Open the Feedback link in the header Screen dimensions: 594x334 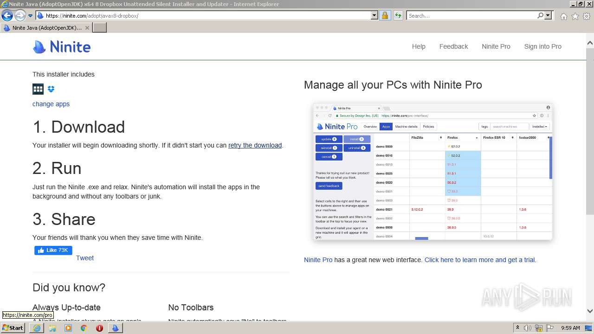coord(453,46)
